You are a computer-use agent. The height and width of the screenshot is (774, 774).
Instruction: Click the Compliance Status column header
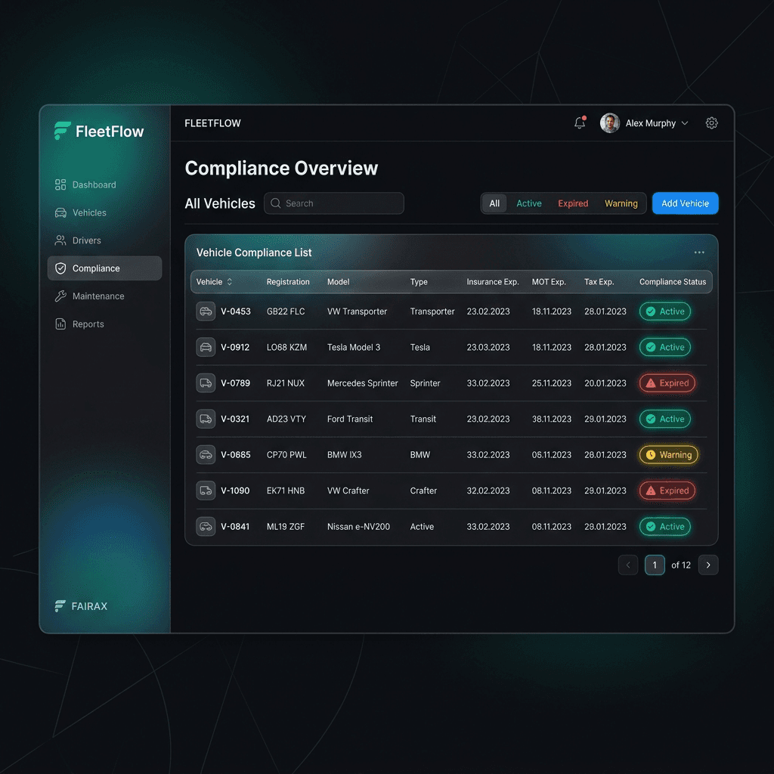[x=672, y=282]
